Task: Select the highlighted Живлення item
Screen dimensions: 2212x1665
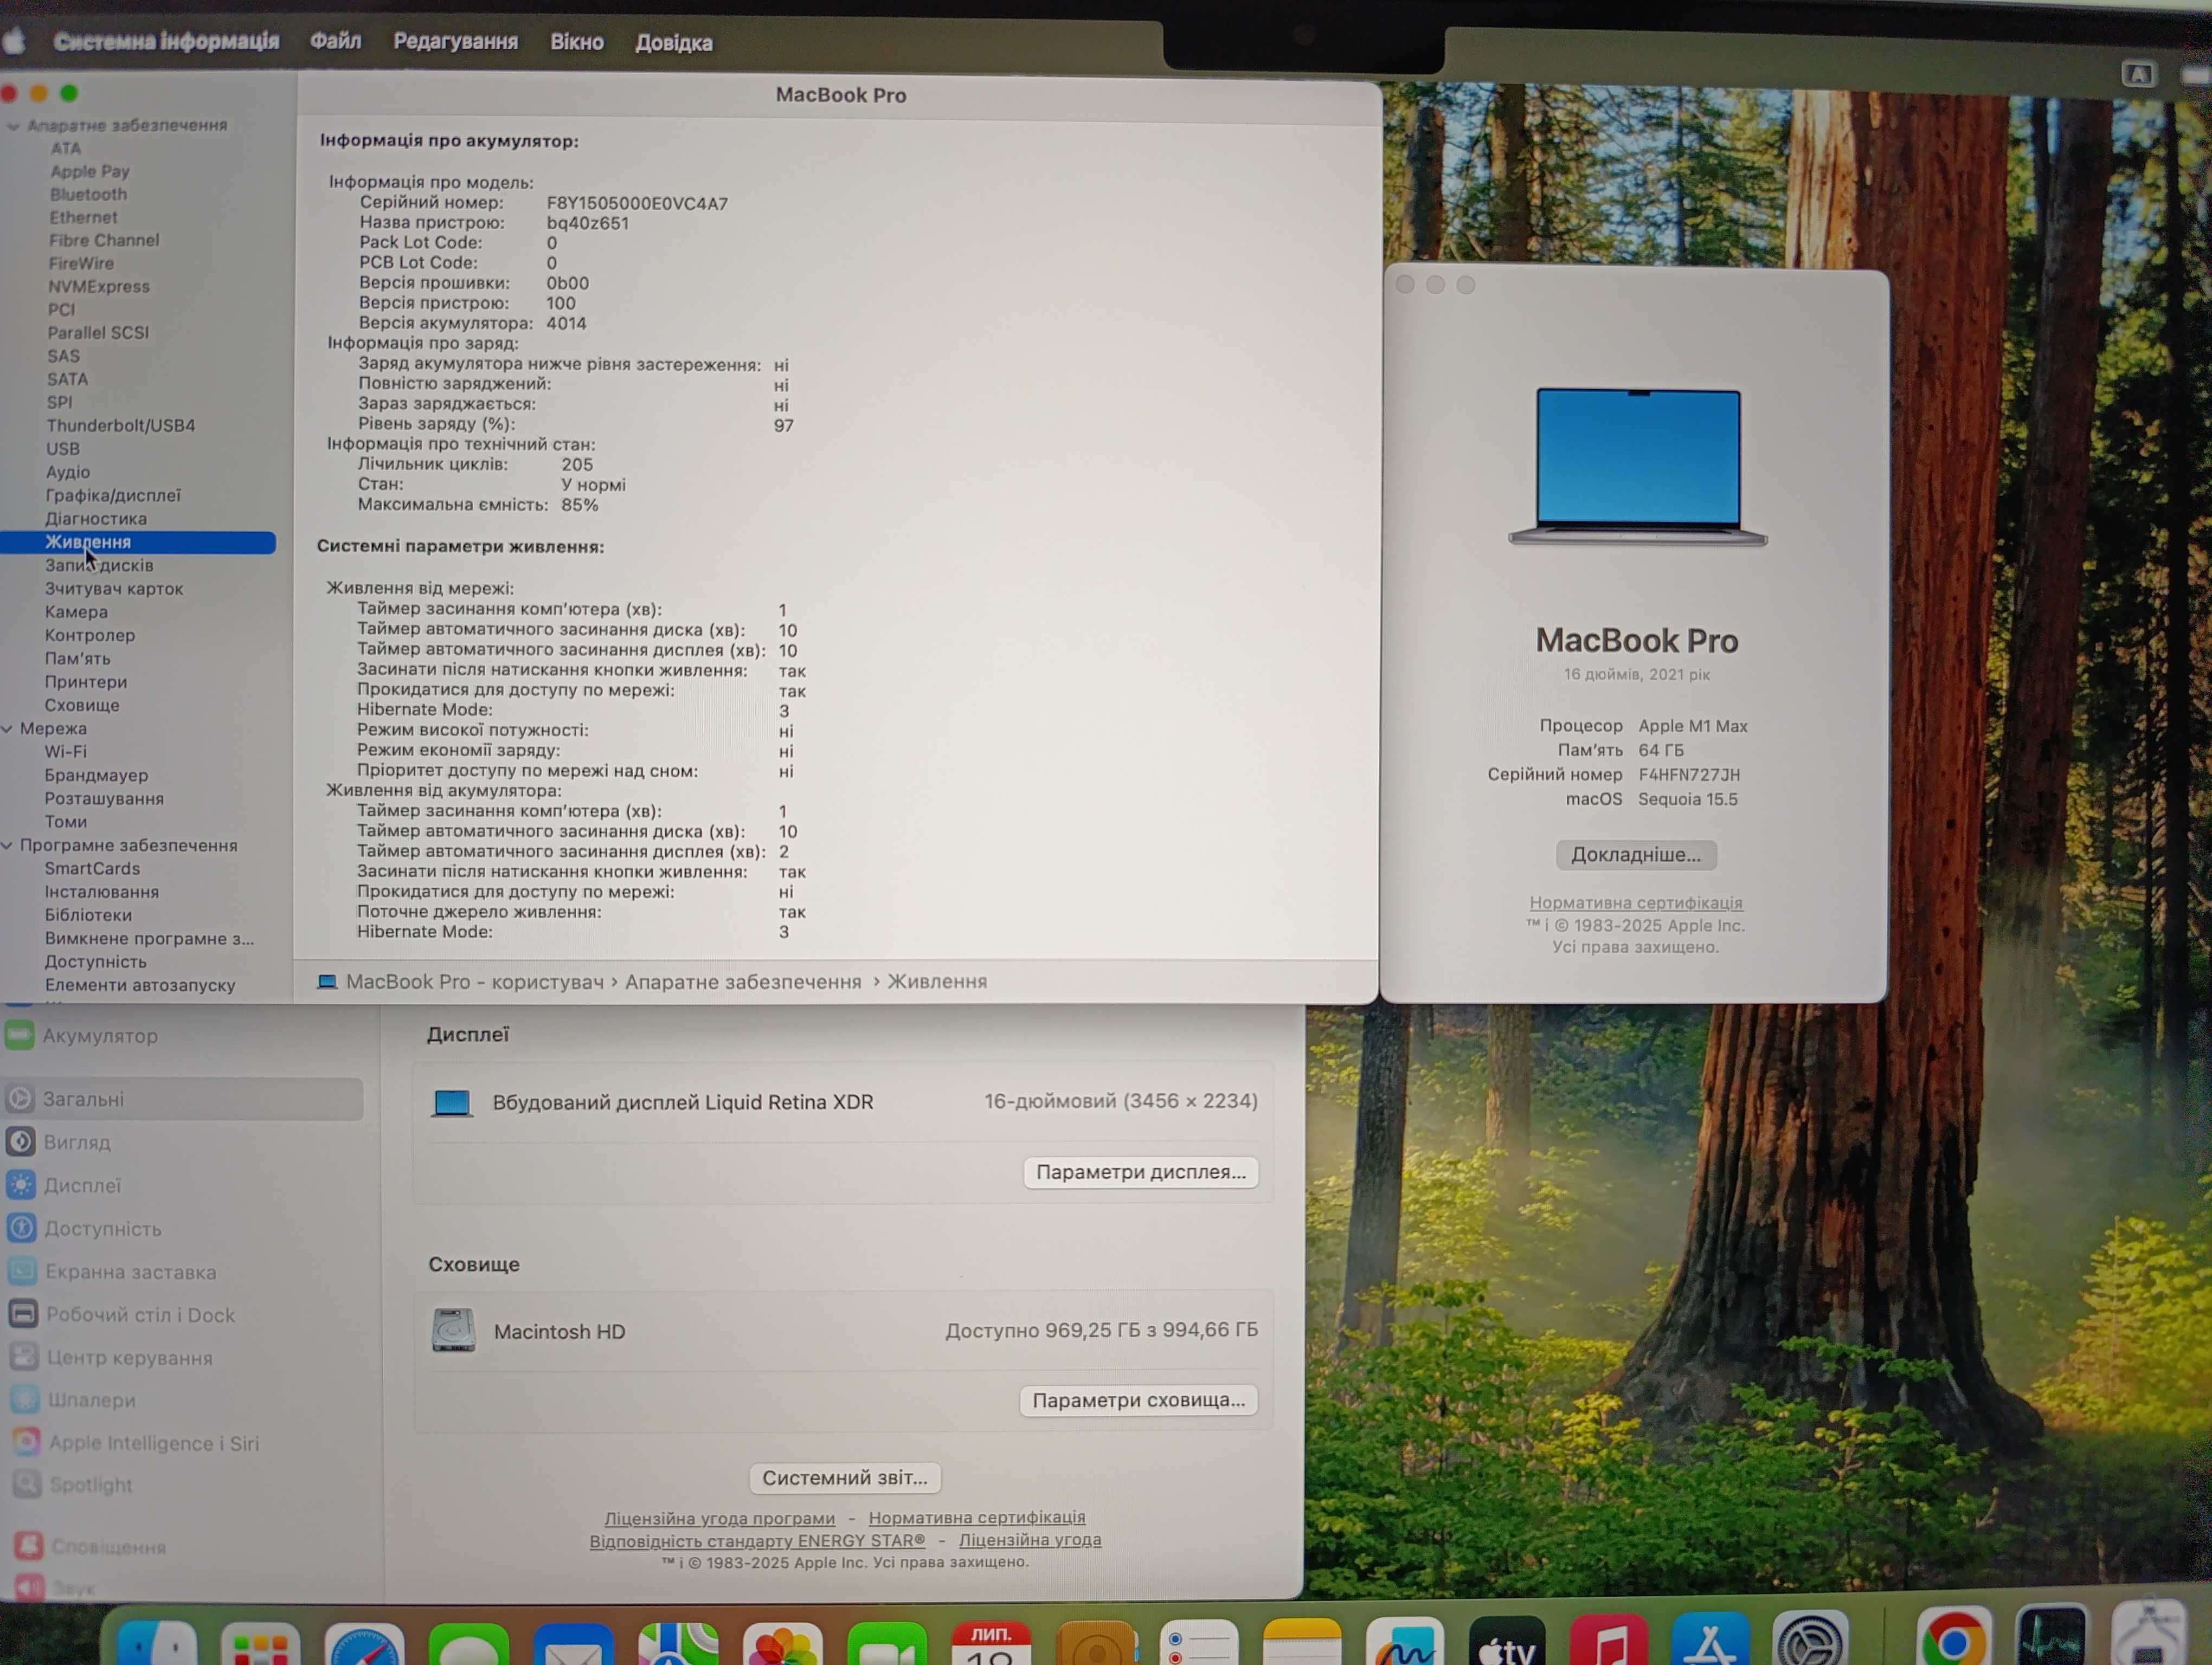Action: coord(138,541)
